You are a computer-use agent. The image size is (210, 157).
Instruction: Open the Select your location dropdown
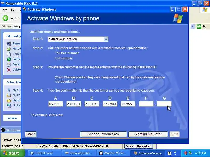[x=78, y=39]
